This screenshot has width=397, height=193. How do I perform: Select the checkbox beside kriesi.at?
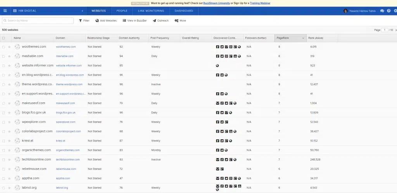pyautogui.click(x=4, y=141)
